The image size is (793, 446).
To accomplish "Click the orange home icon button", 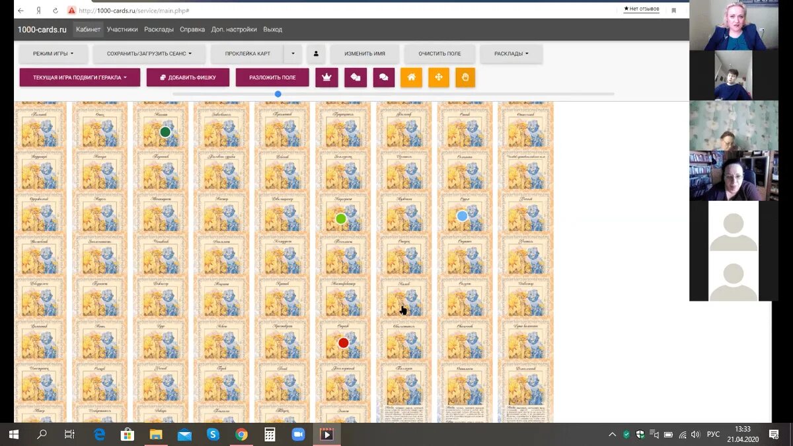I will click(411, 77).
